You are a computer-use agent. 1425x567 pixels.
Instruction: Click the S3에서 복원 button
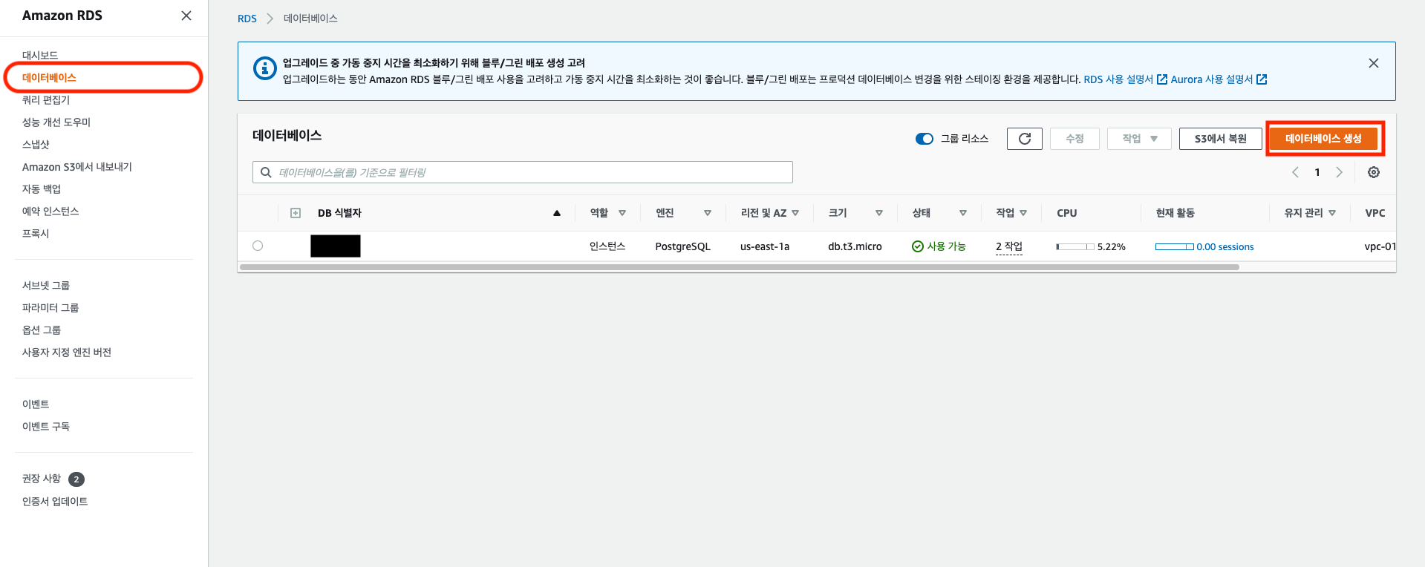click(x=1220, y=139)
